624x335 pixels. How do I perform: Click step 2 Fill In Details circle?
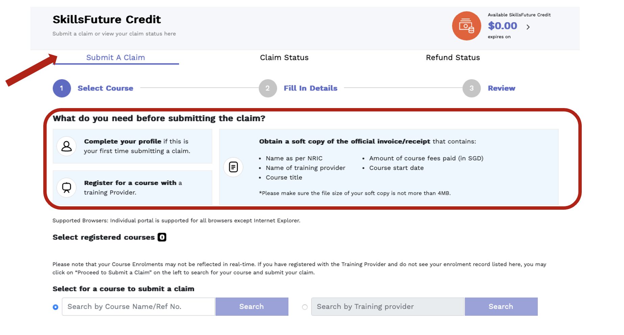(x=267, y=88)
